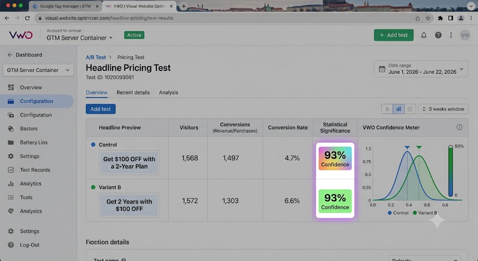Open the browser extensions puzzle icon
Image resolution: width=478 pixels, height=261 pixels.
[x=440, y=18]
